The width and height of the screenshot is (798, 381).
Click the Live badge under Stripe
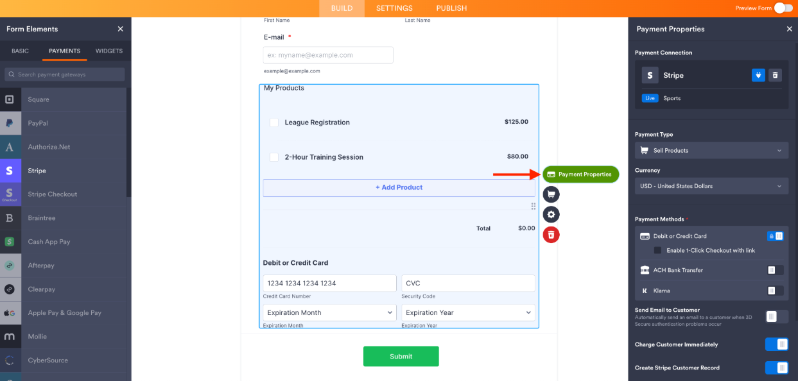pos(650,98)
